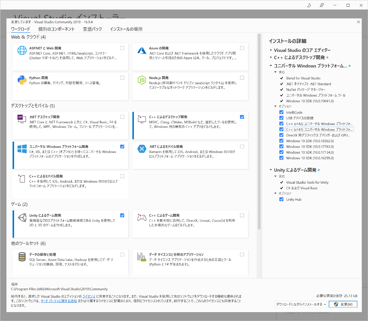
Task: Enable Node.js 開発 workload checkbox
Action: click(242, 78)
